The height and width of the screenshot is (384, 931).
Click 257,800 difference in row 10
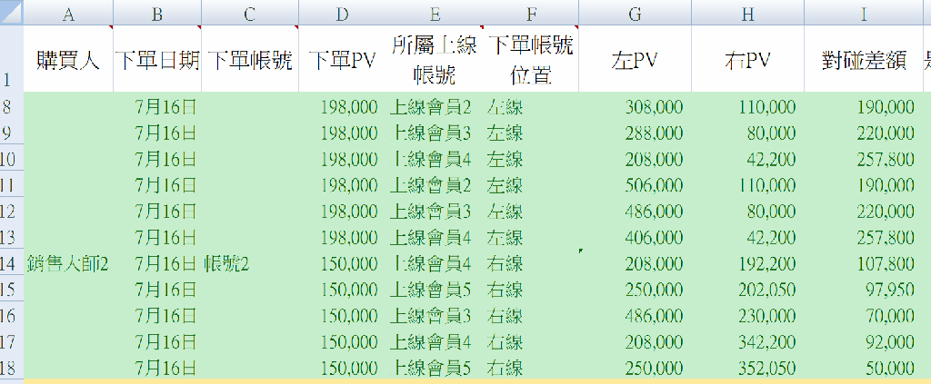886,159
